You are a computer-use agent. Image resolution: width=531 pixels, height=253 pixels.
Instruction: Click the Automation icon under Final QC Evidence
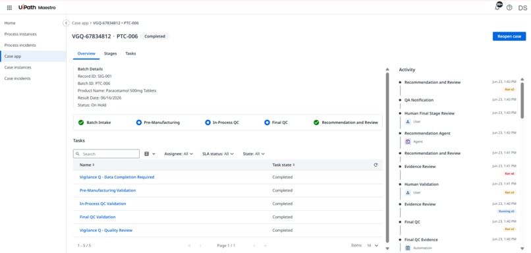coord(408,248)
